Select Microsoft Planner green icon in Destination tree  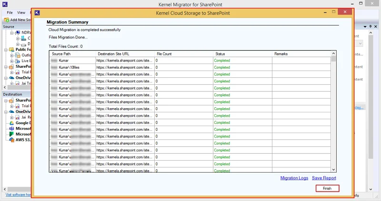11,134
